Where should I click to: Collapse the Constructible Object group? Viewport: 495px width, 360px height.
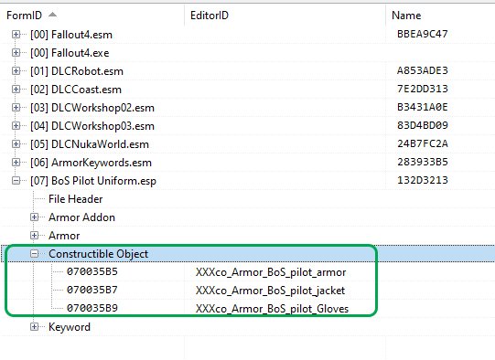[x=34, y=254]
